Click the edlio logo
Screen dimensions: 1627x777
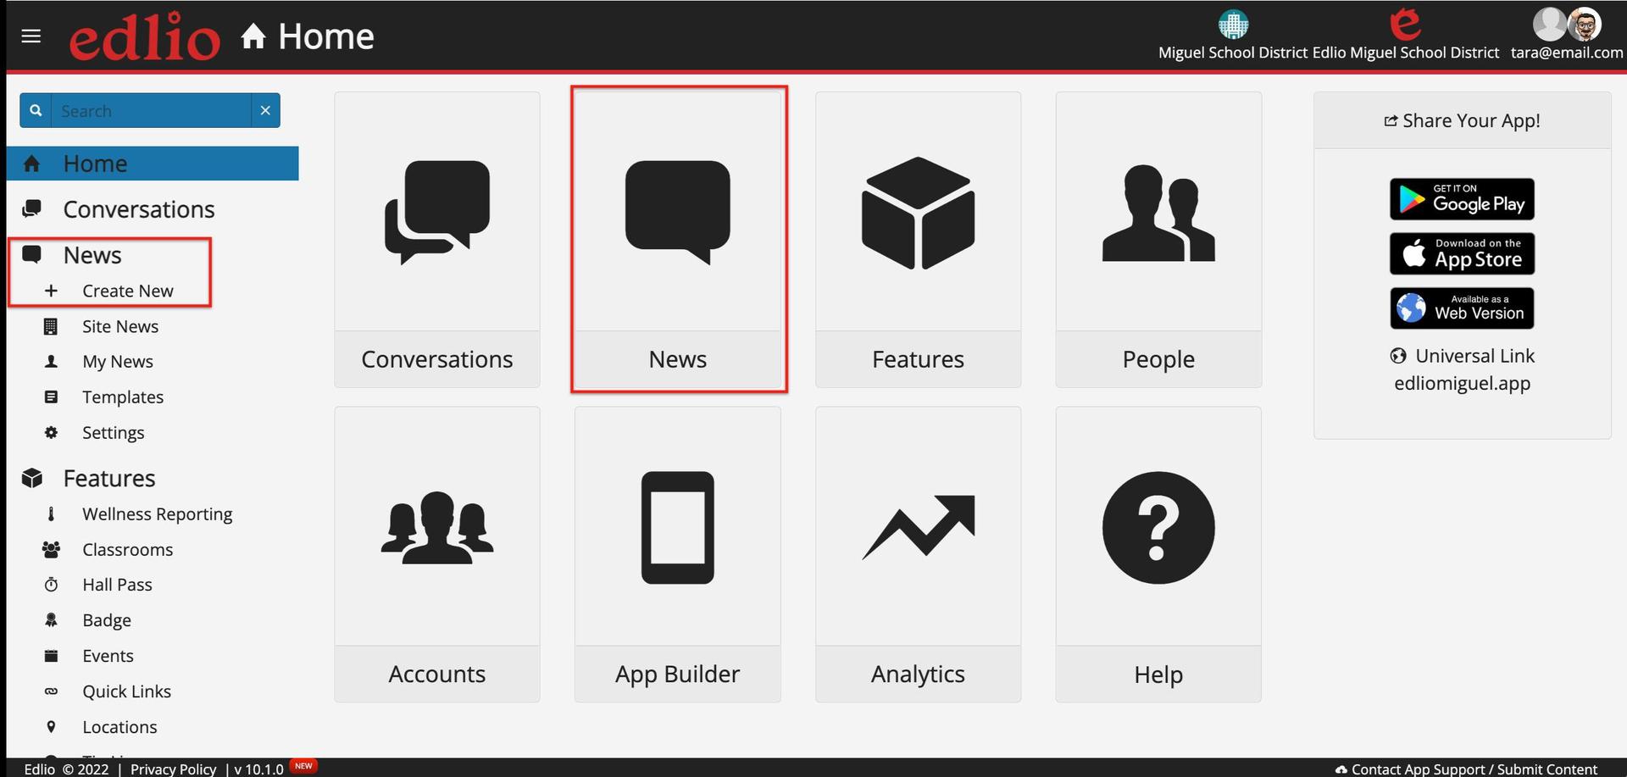(144, 36)
